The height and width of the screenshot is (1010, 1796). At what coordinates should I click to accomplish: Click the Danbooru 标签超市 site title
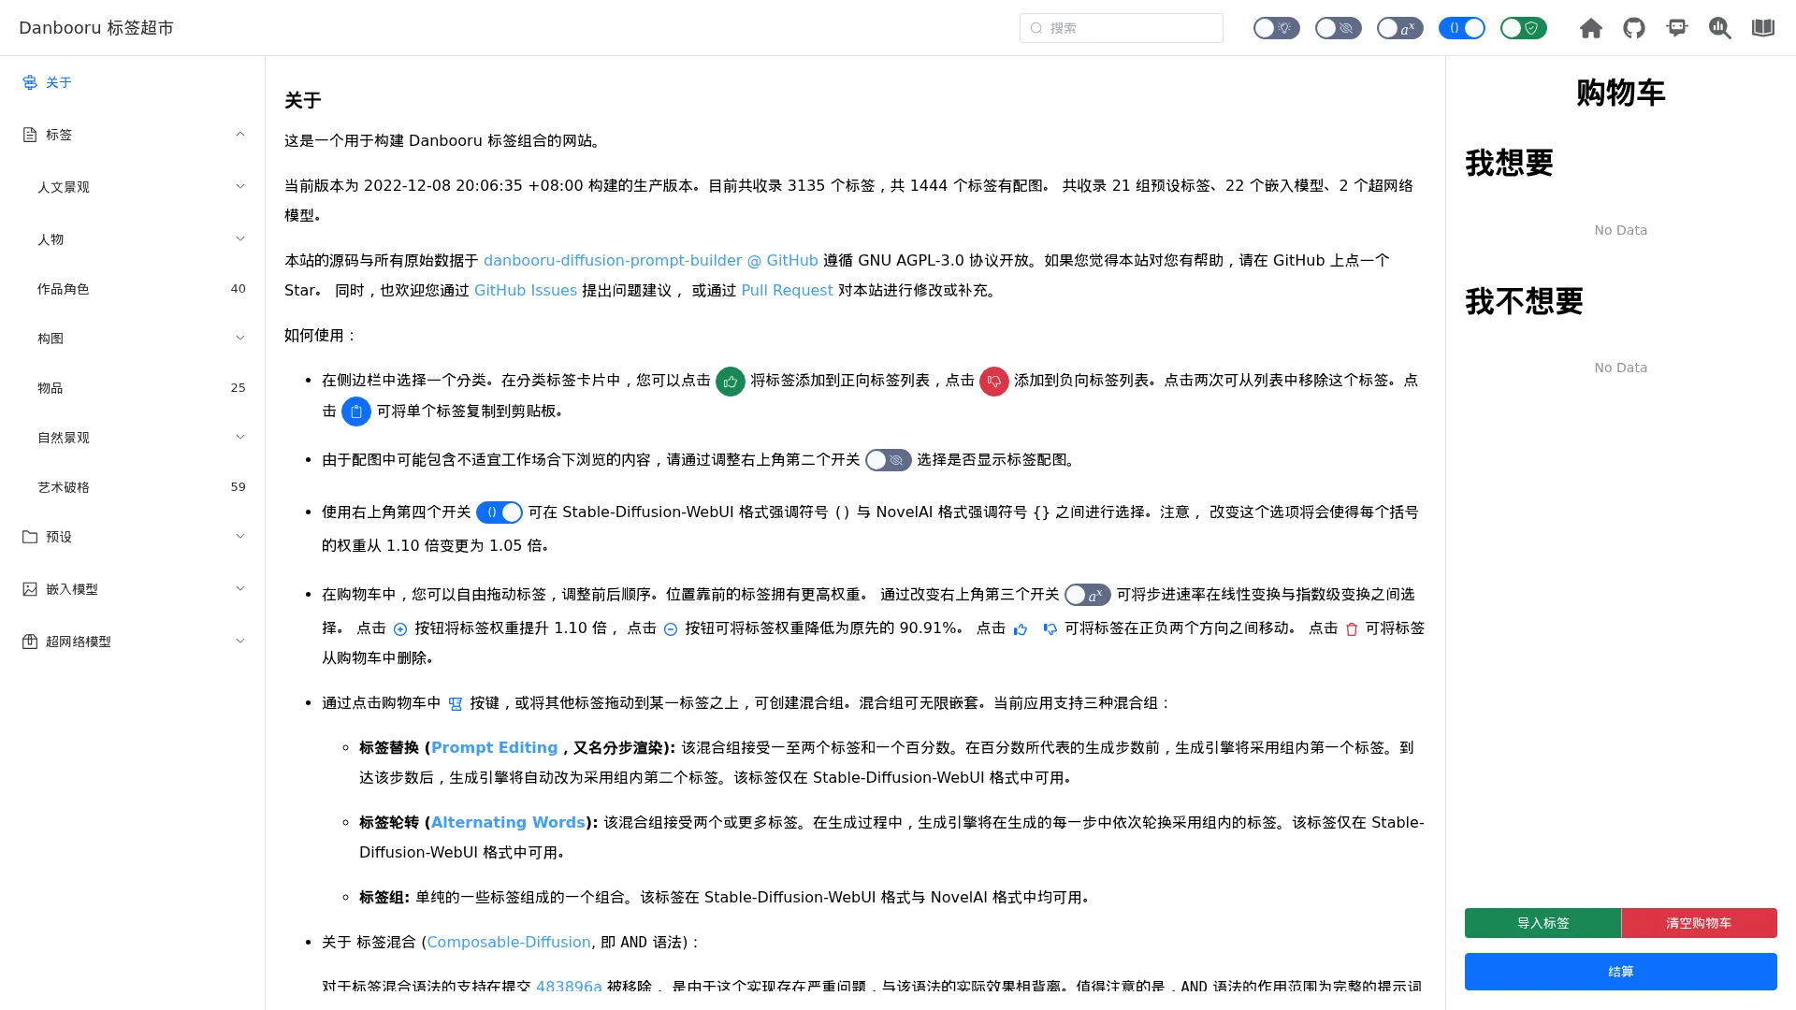point(96,28)
